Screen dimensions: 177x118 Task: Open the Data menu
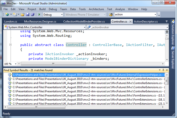click(73, 9)
